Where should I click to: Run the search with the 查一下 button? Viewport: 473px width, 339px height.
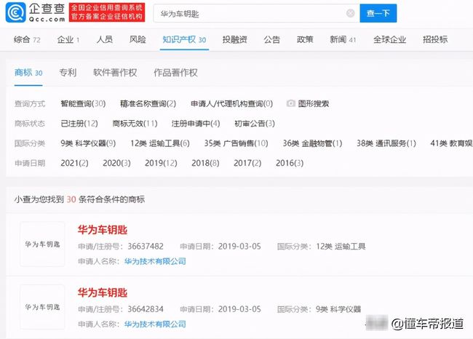tap(378, 13)
